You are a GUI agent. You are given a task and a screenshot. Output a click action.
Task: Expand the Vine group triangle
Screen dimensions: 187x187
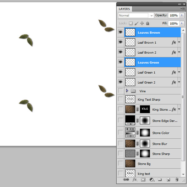127,91
